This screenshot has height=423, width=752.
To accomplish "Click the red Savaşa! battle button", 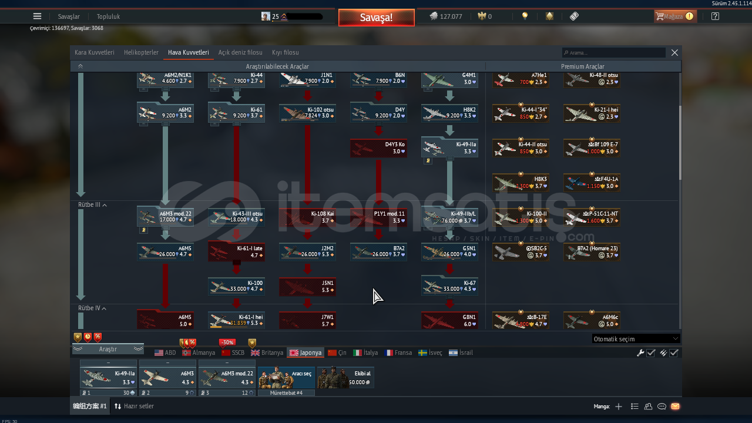I will coord(376,18).
